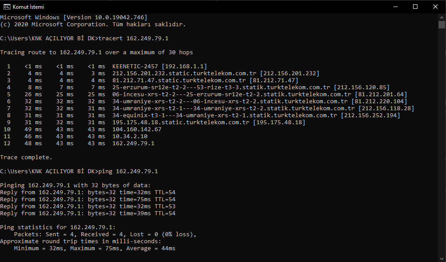Click the tracert 162.249.79.1 command line
Image resolution: width=446 pixels, height=262 pixels.
click(x=84, y=38)
